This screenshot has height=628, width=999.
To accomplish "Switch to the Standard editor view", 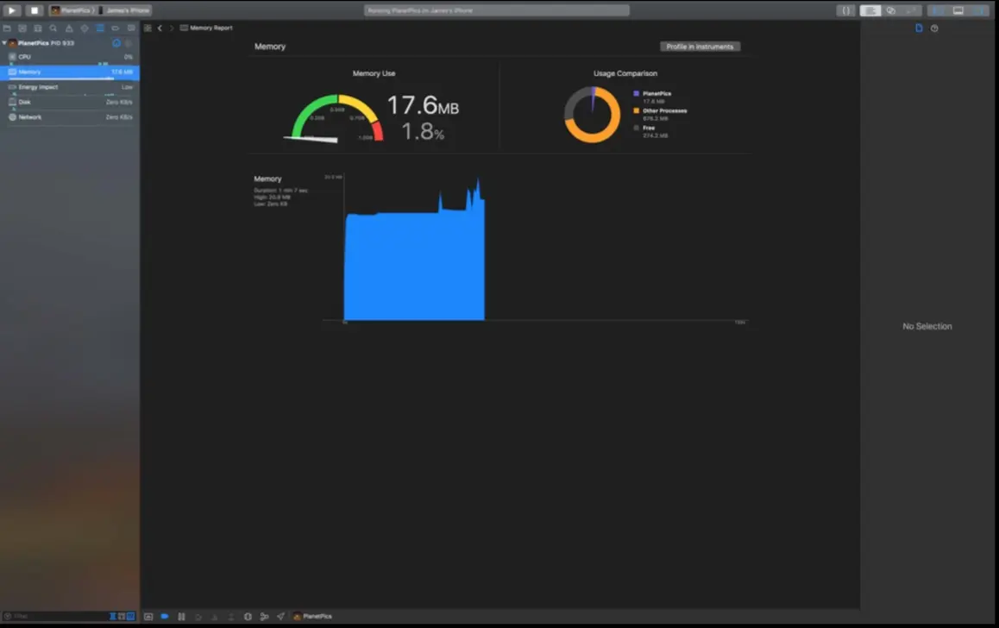I will [x=870, y=10].
